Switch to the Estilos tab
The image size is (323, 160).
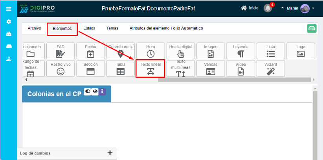[89, 28]
